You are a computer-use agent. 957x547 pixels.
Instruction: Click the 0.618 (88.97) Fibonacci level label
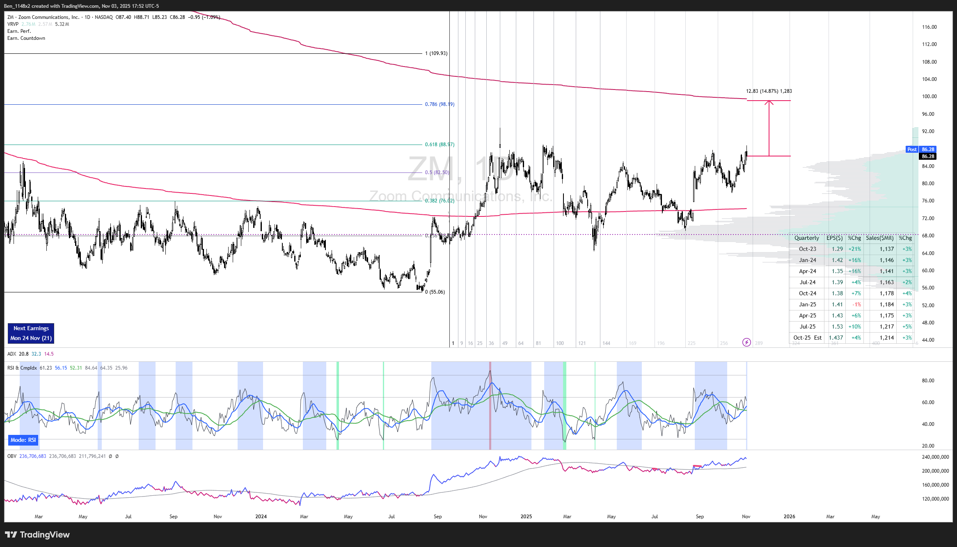point(440,145)
